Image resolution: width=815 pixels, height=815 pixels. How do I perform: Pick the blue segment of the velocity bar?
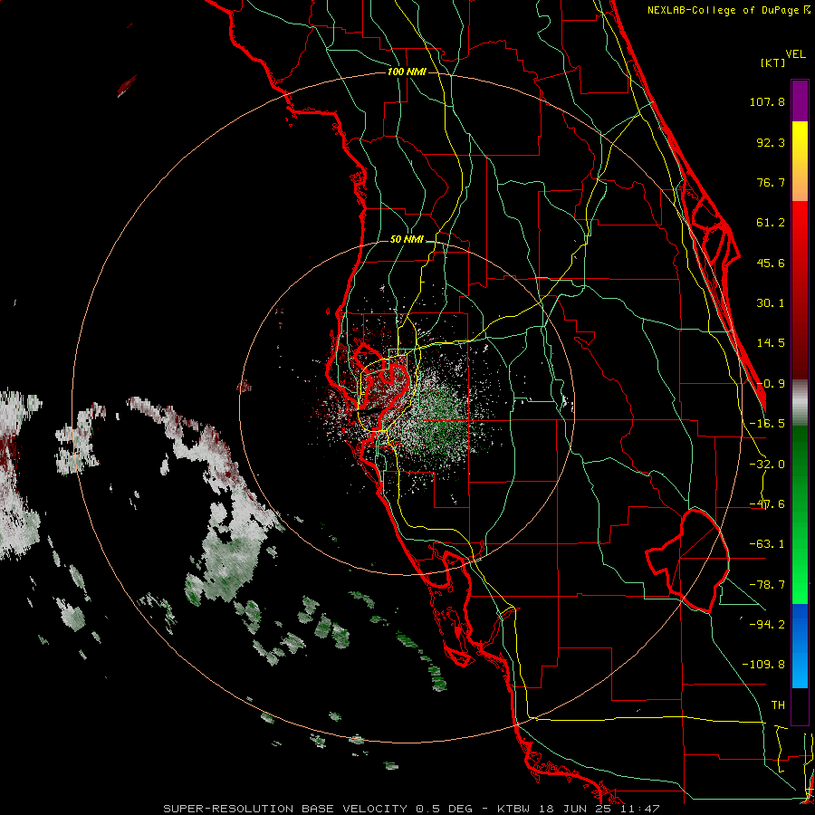point(800,646)
